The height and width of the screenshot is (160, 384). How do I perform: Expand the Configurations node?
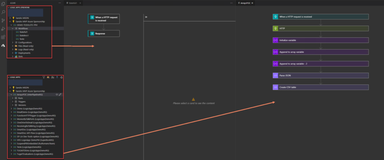pyautogui.click(x=12, y=42)
